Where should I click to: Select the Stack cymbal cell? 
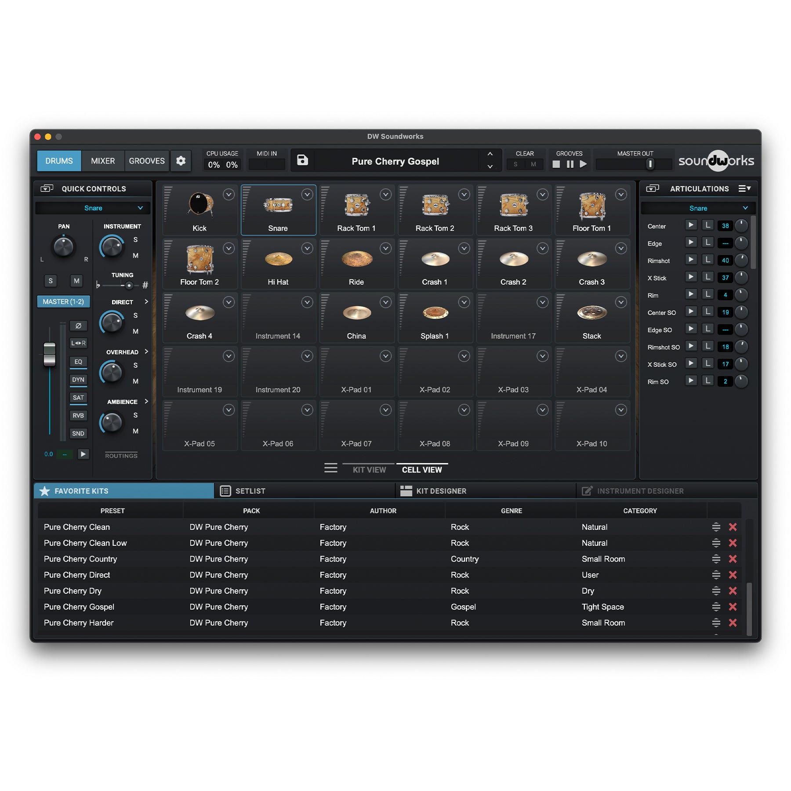click(x=592, y=318)
